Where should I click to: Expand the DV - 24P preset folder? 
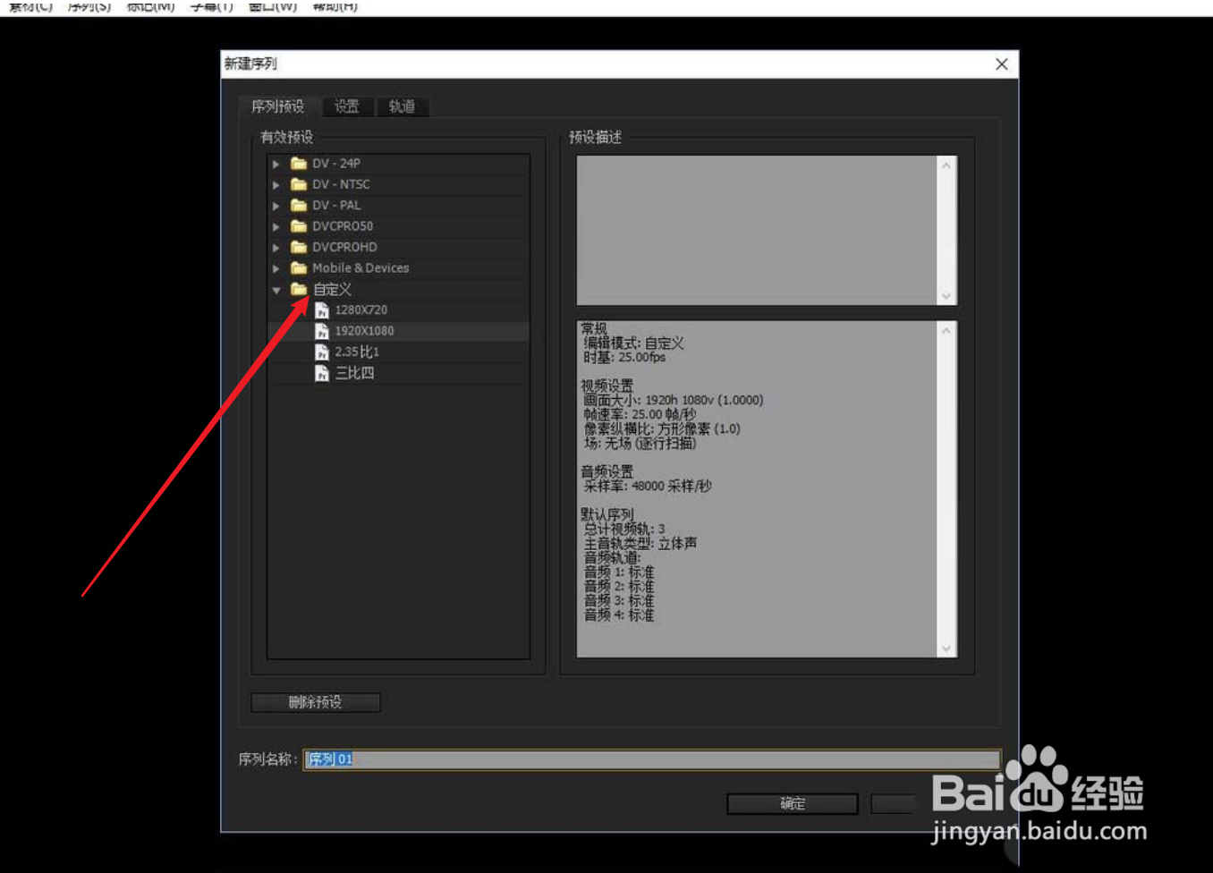(x=276, y=164)
